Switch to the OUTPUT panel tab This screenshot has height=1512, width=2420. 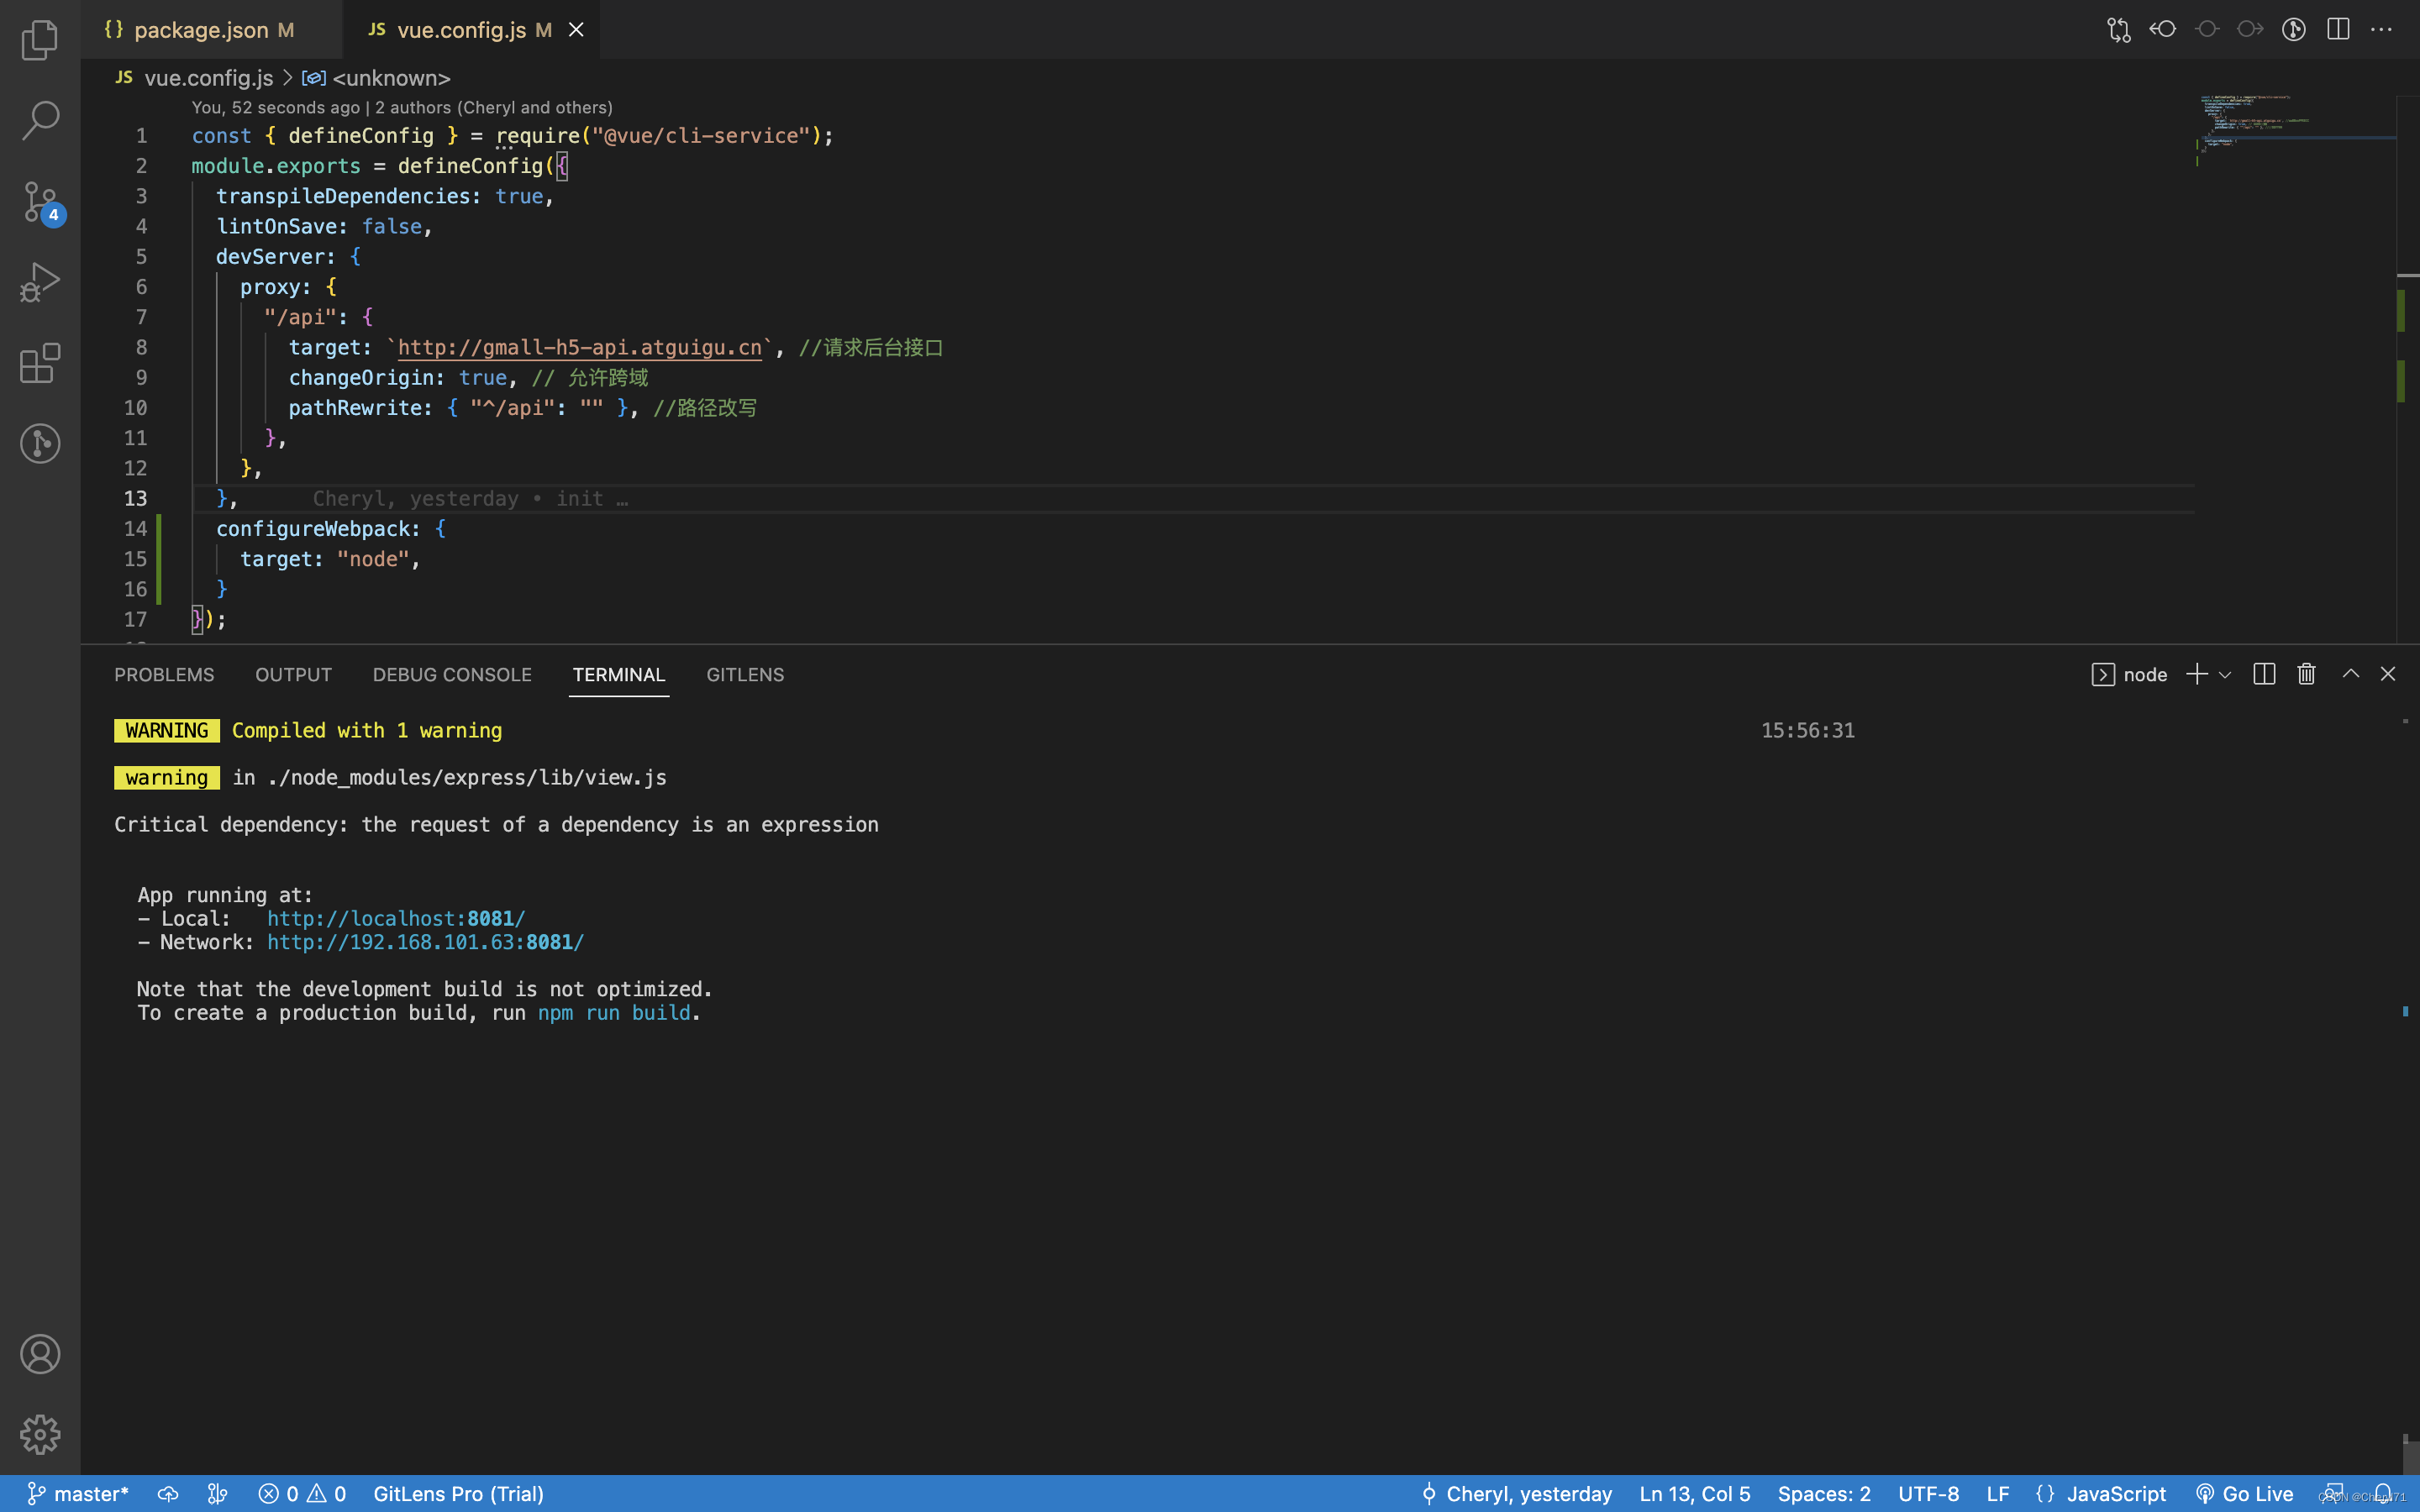coord(293,675)
